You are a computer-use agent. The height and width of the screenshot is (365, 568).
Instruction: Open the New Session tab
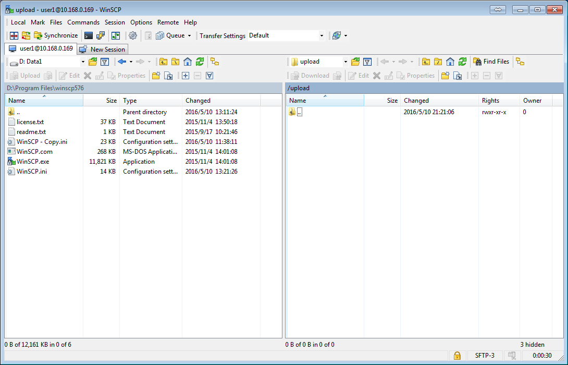tap(103, 50)
